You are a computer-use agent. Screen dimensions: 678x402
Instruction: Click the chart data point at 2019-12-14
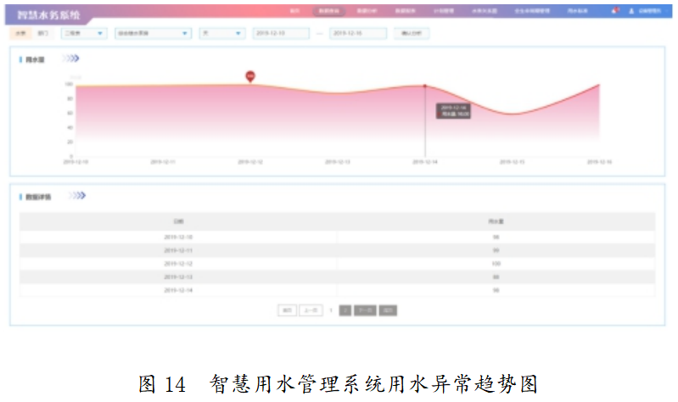(425, 86)
